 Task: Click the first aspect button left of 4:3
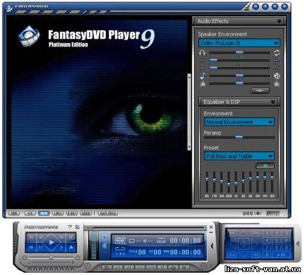pyautogui.click(x=14, y=213)
